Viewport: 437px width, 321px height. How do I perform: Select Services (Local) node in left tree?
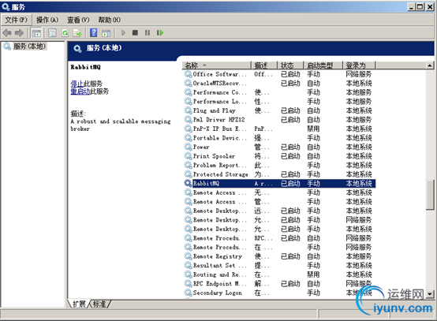(29, 46)
